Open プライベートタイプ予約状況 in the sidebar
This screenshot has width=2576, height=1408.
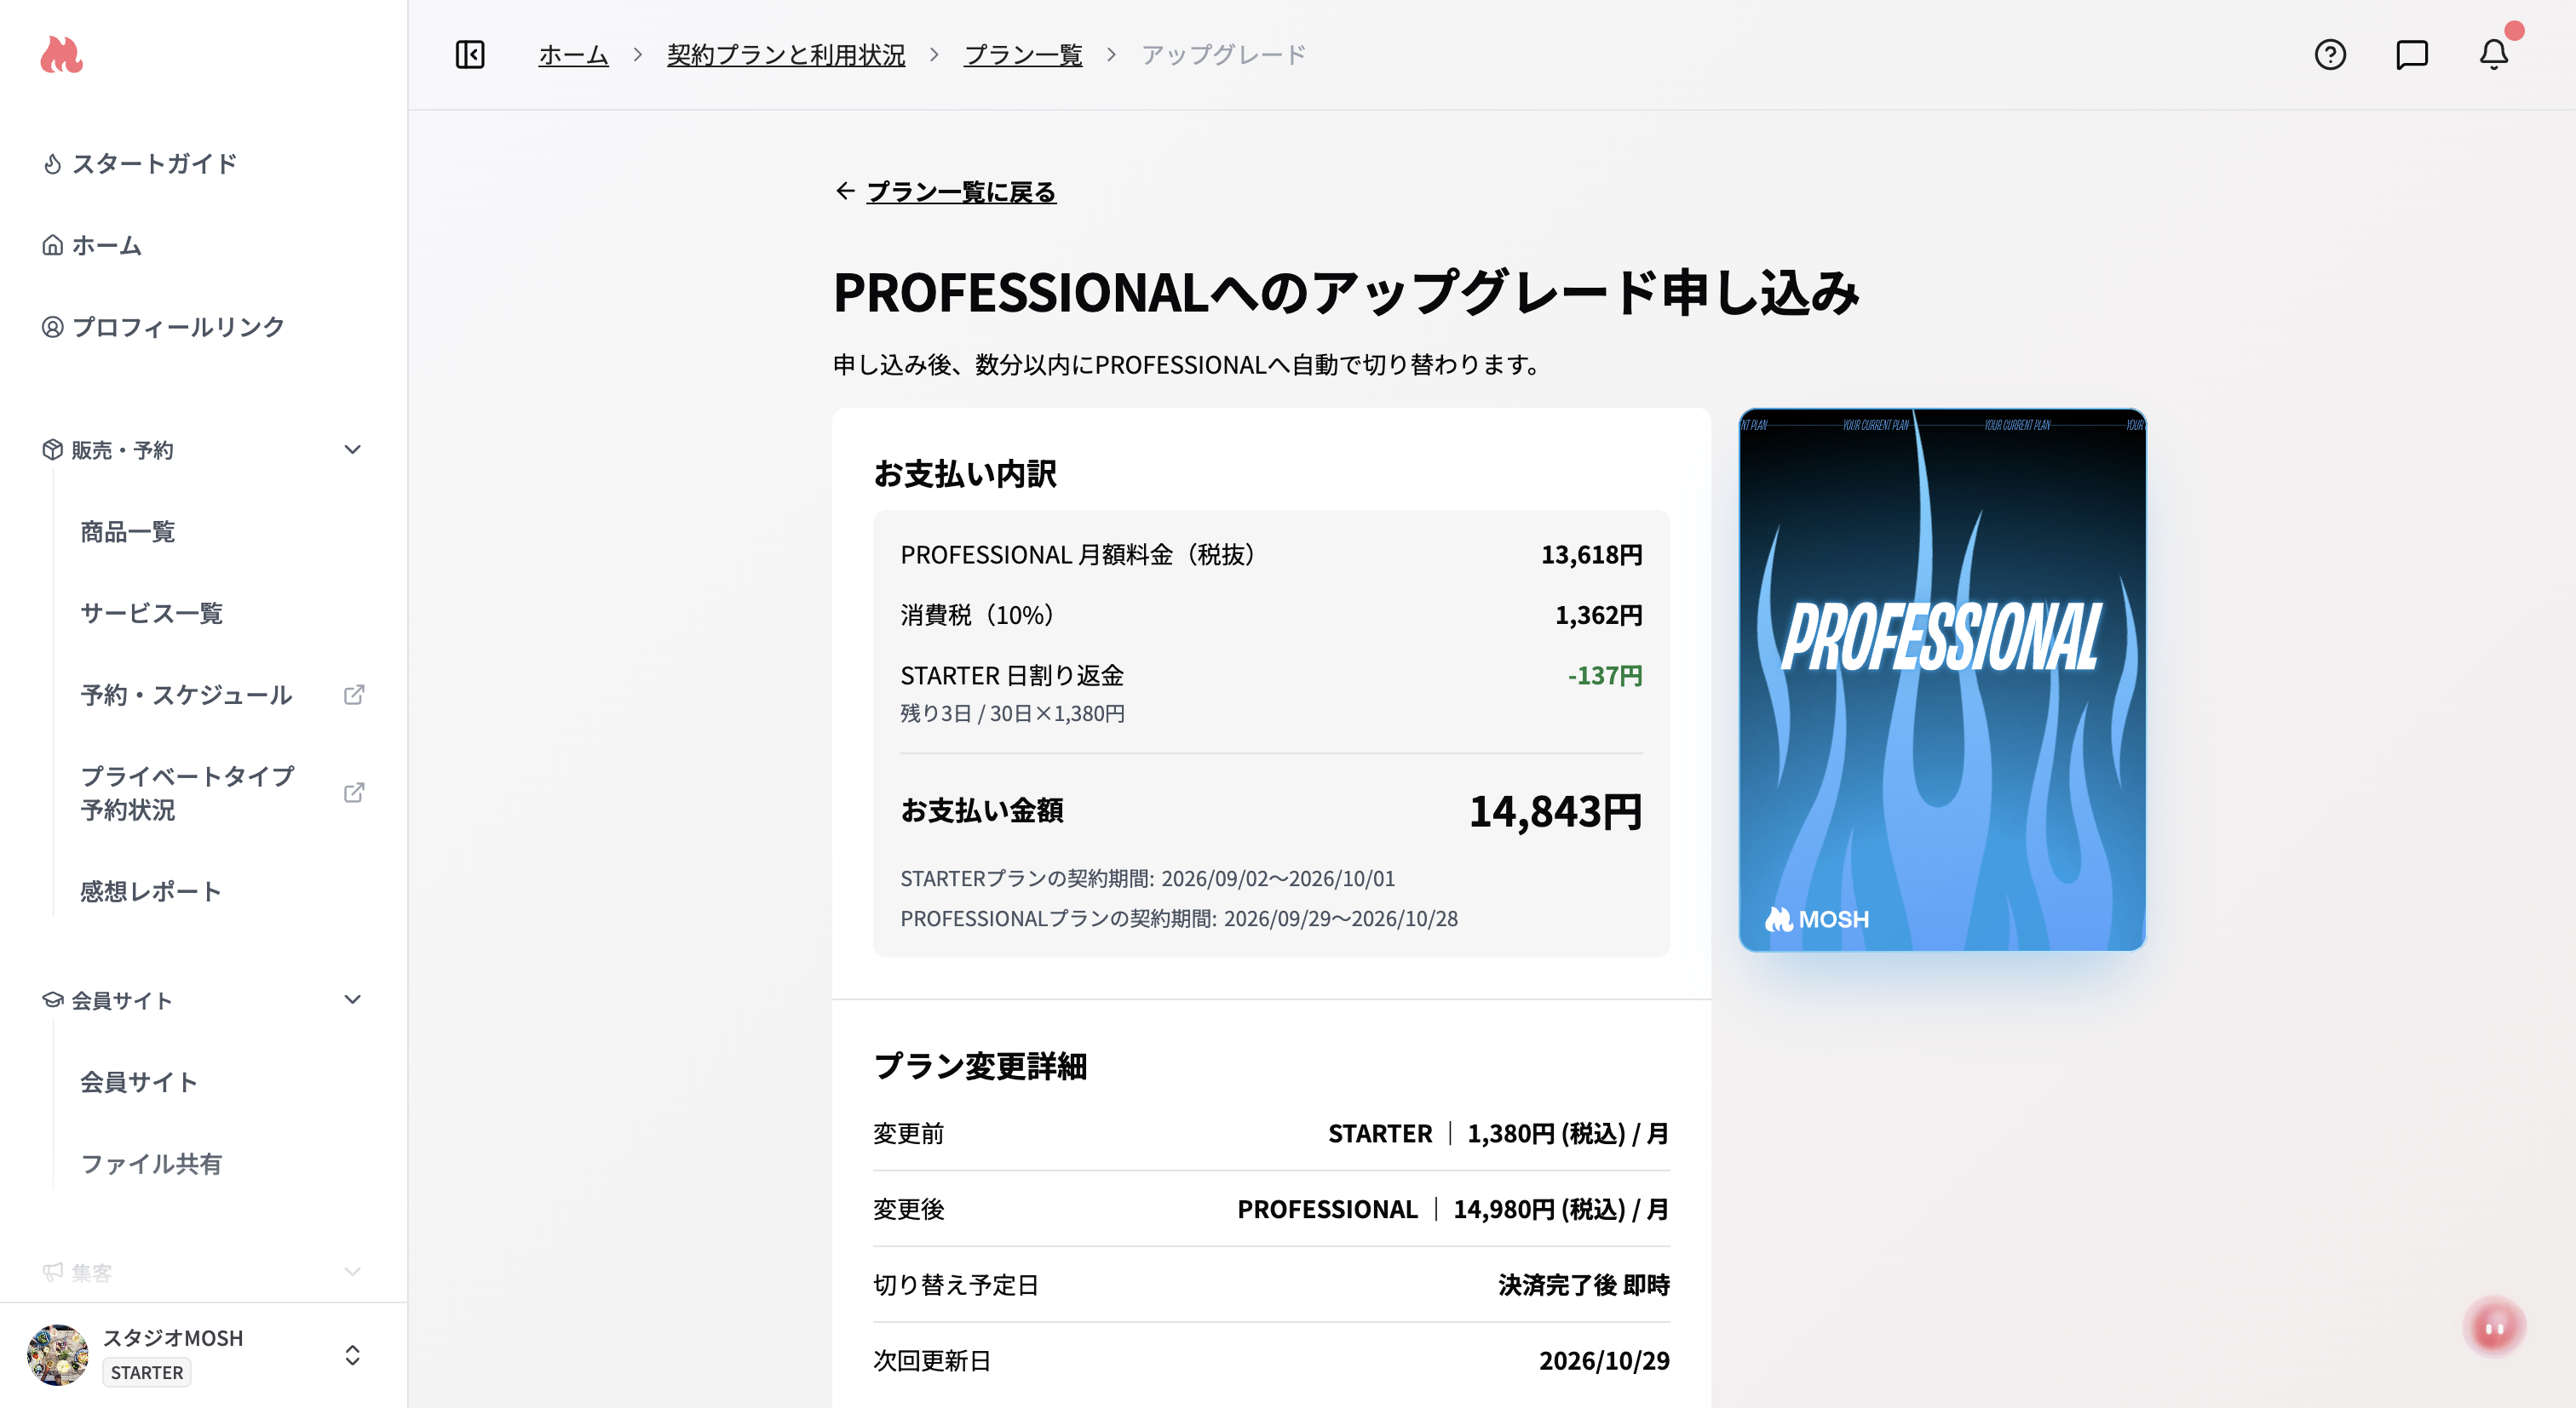[188, 793]
